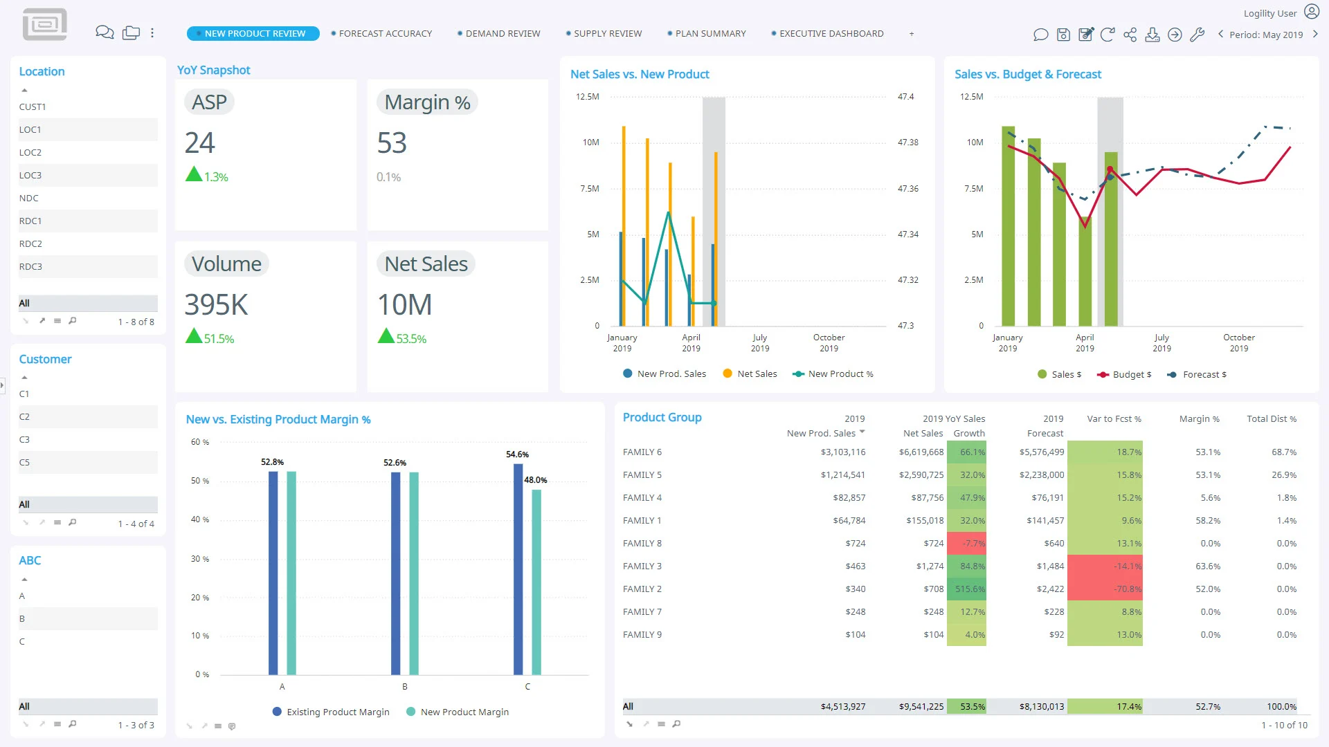Image resolution: width=1329 pixels, height=747 pixels.
Task: Go to the previous period arrow
Action: click(1220, 34)
